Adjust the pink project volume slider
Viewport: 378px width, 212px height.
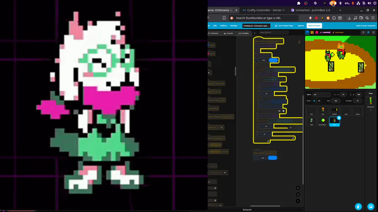click(x=327, y=32)
